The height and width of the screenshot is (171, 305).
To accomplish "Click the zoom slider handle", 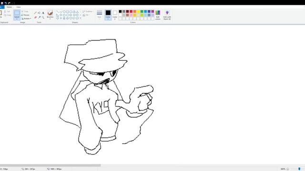I will [x=299, y=169].
